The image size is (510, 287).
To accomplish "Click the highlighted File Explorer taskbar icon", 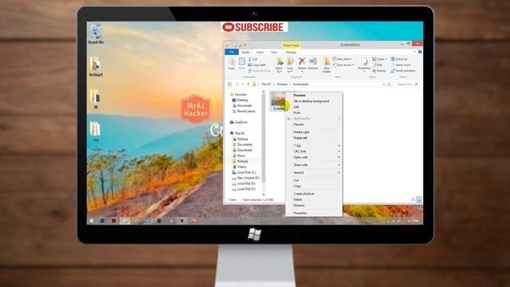I will 125,221.
